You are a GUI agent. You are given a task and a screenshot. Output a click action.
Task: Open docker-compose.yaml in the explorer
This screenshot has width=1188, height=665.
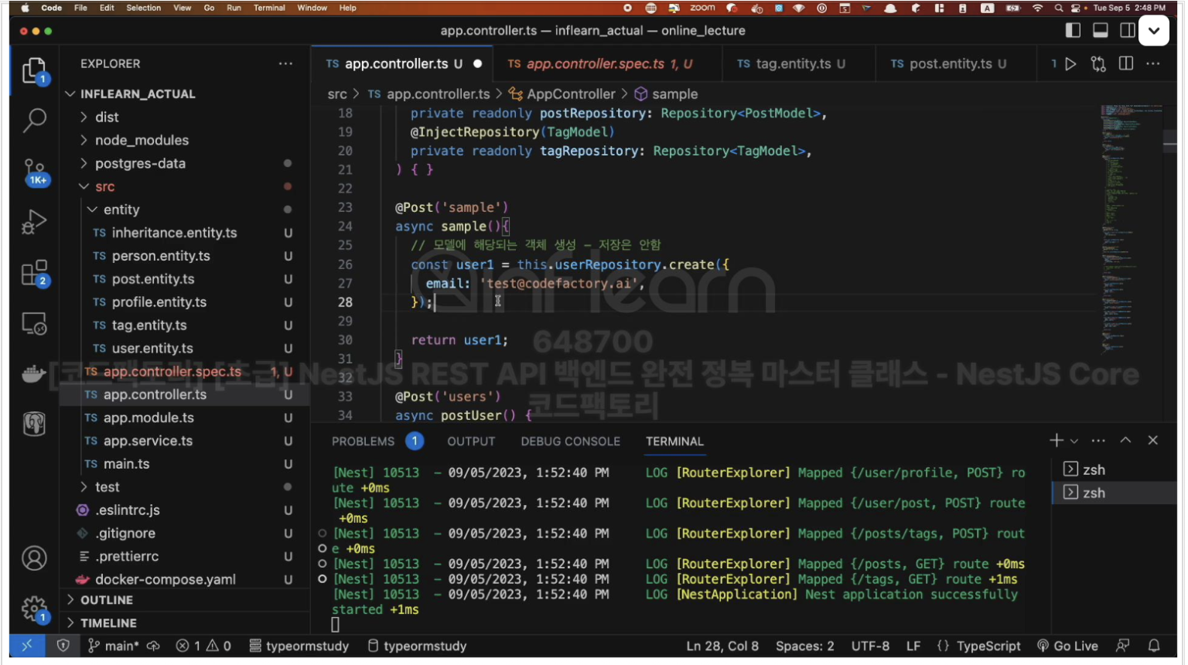(x=166, y=580)
